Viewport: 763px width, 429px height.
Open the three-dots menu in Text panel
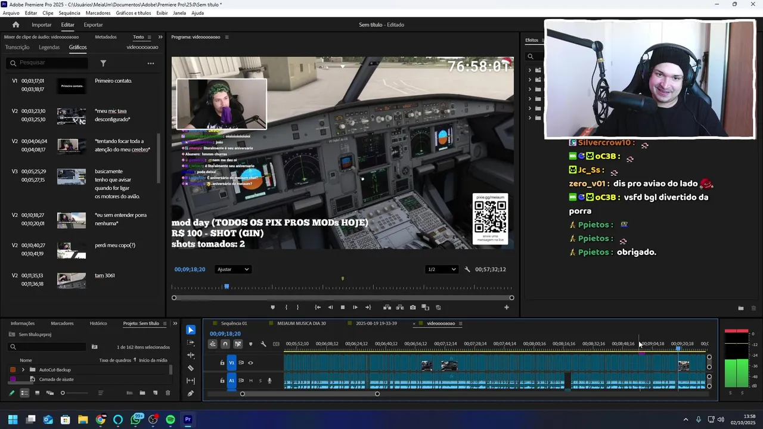pos(151,63)
